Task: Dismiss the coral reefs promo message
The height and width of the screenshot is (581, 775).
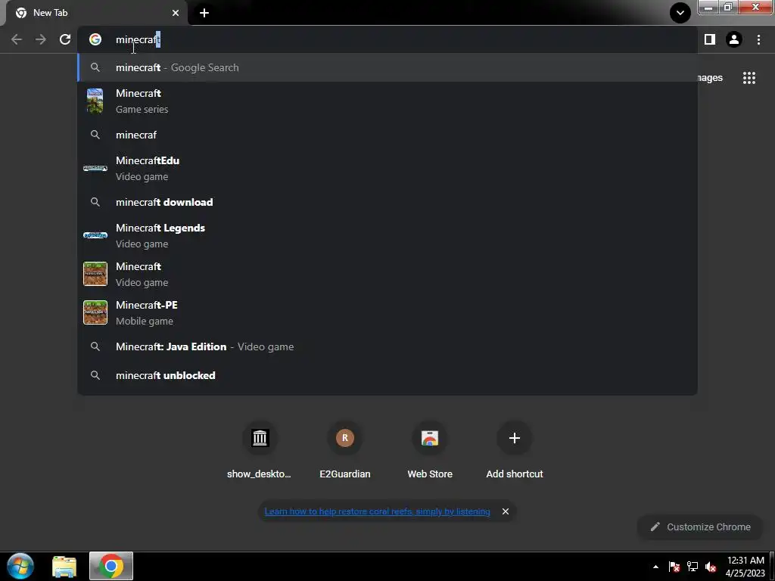Action: [505, 511]
